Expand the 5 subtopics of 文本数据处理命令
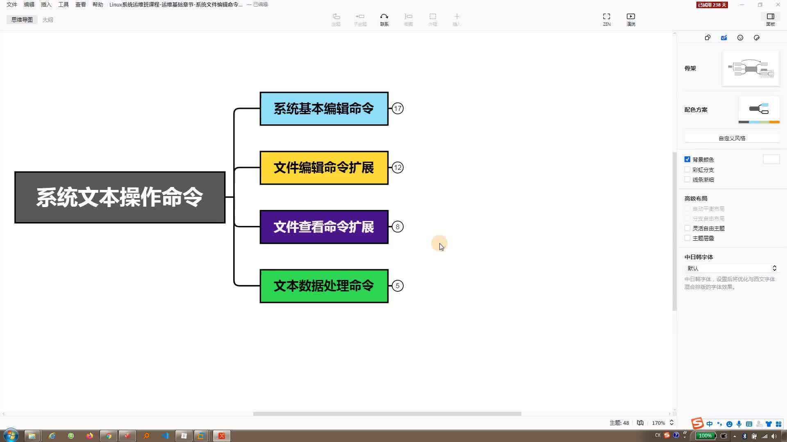Viewport: 787px width, 442px height. [x=398, y=286]
